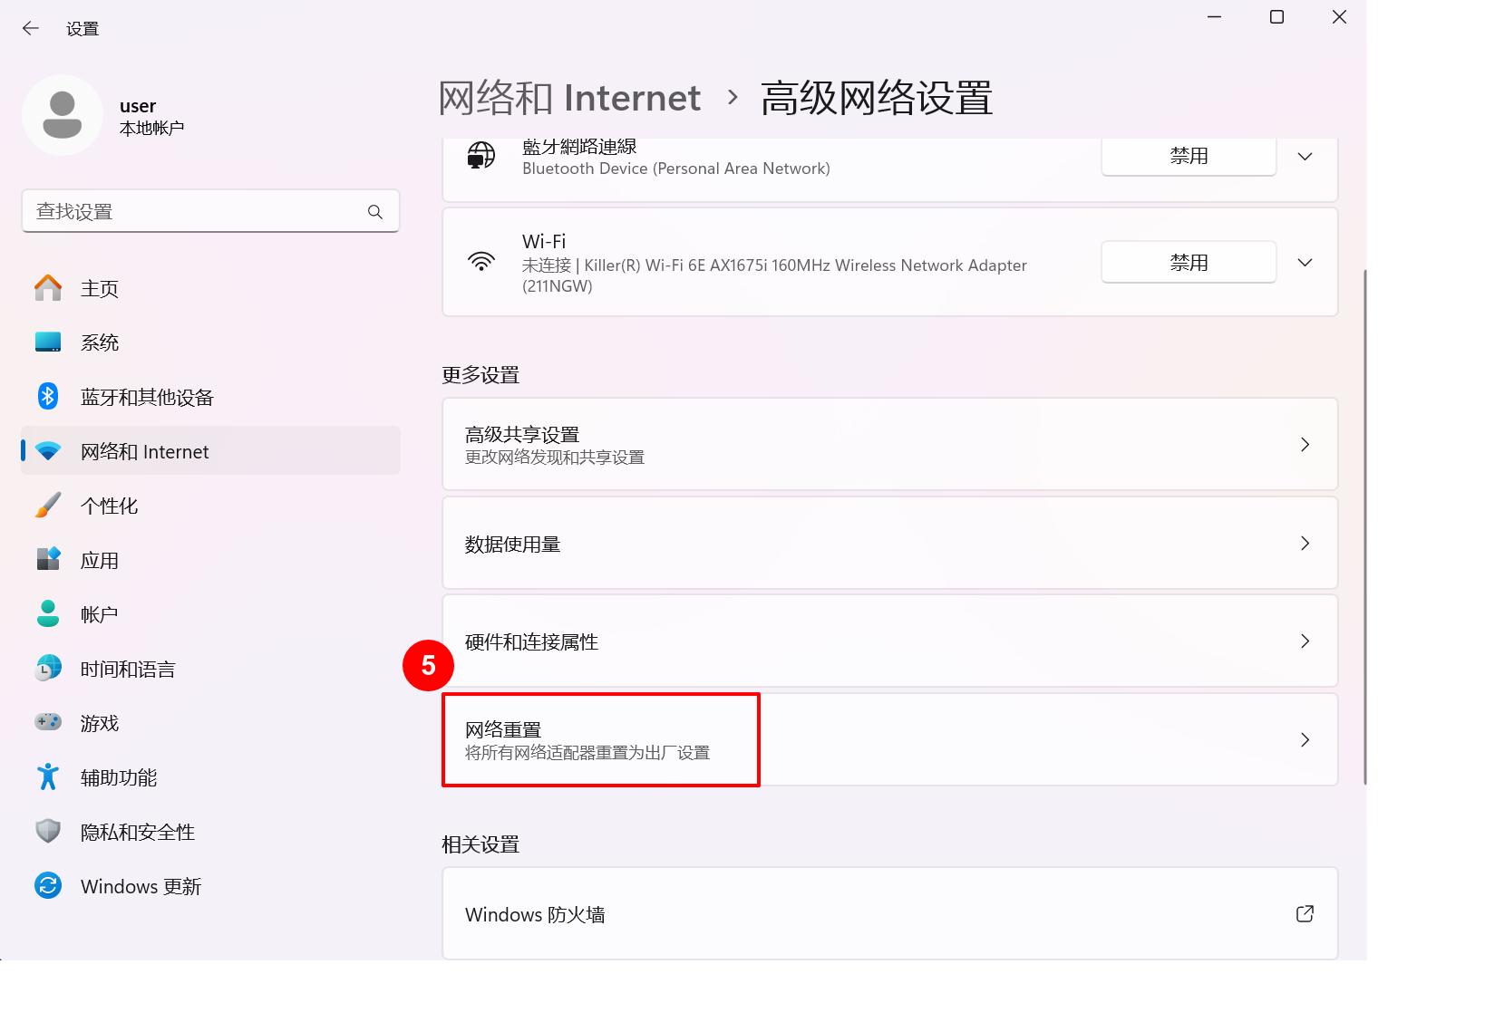Go back using the arrow button
The width and height of the screenshot is (1485, 1022).
tap(30, 27)
